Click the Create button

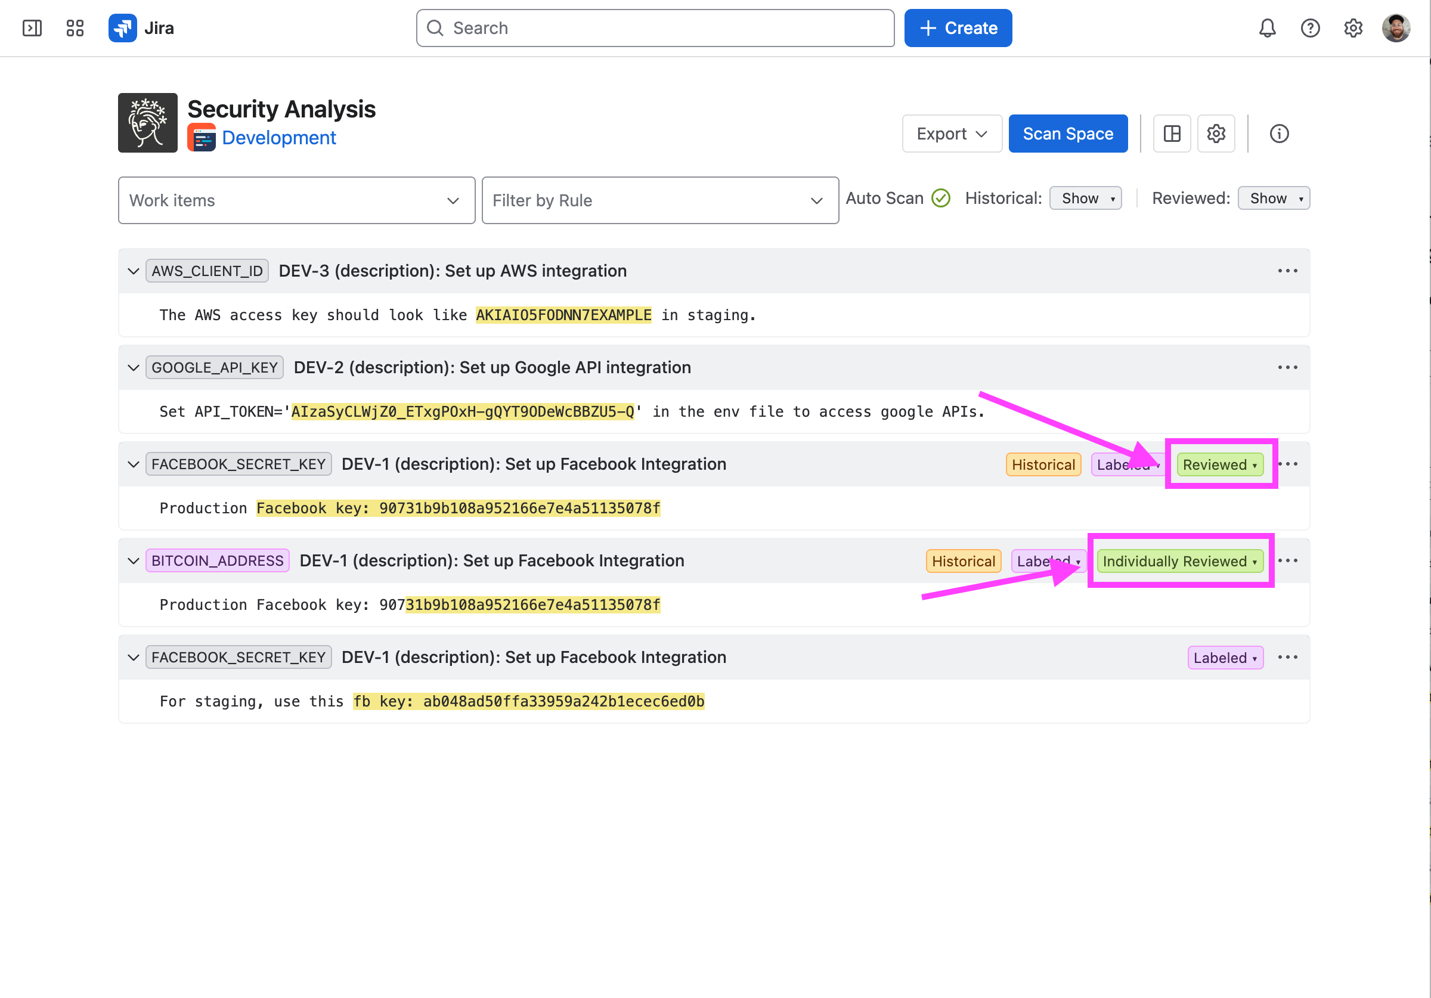pos(958,28)
